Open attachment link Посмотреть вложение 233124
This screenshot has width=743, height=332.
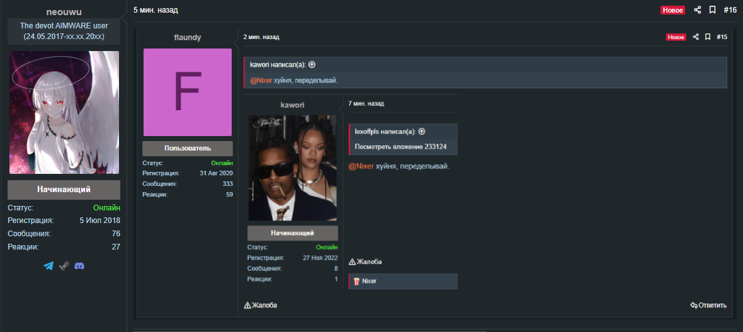tap(400, 147)
